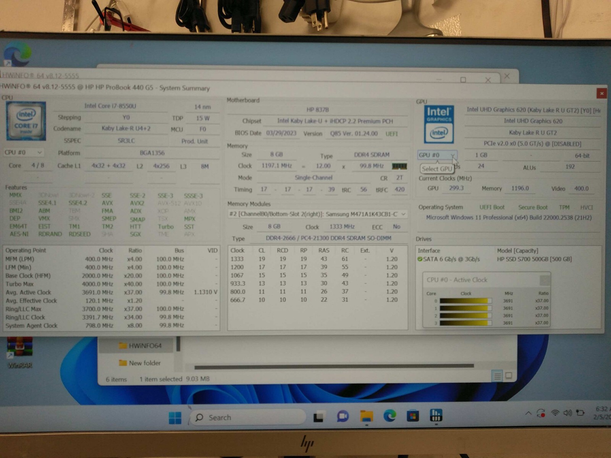Click the Secure Boot indicator label
This screenshot has height=458, width=611.
533,208
